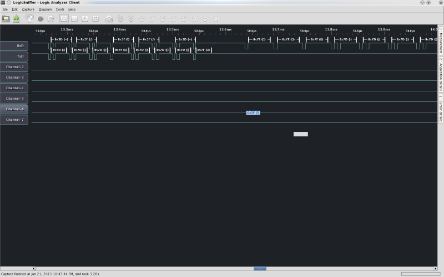This screenshot has width=444, height=277.
Task: Open the File menu
Action: [5, 9]
